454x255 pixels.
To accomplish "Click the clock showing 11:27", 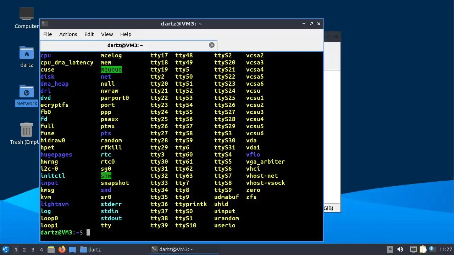I will (x=445, y=249).
